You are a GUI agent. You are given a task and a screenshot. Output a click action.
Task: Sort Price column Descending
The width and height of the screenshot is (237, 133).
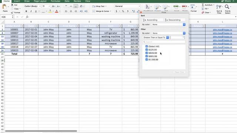click(x=175, y=20)
